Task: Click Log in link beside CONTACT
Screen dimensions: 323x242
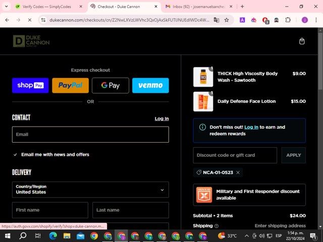Action: 161,119
